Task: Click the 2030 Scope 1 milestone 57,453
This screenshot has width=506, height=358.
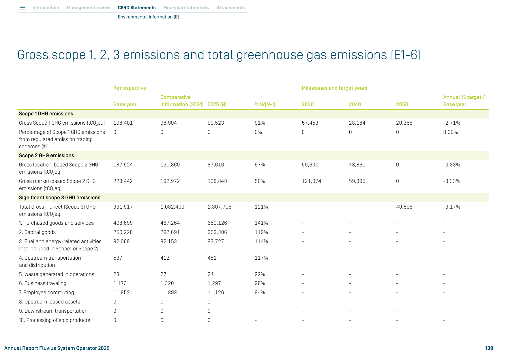Action: coord(310,123)
